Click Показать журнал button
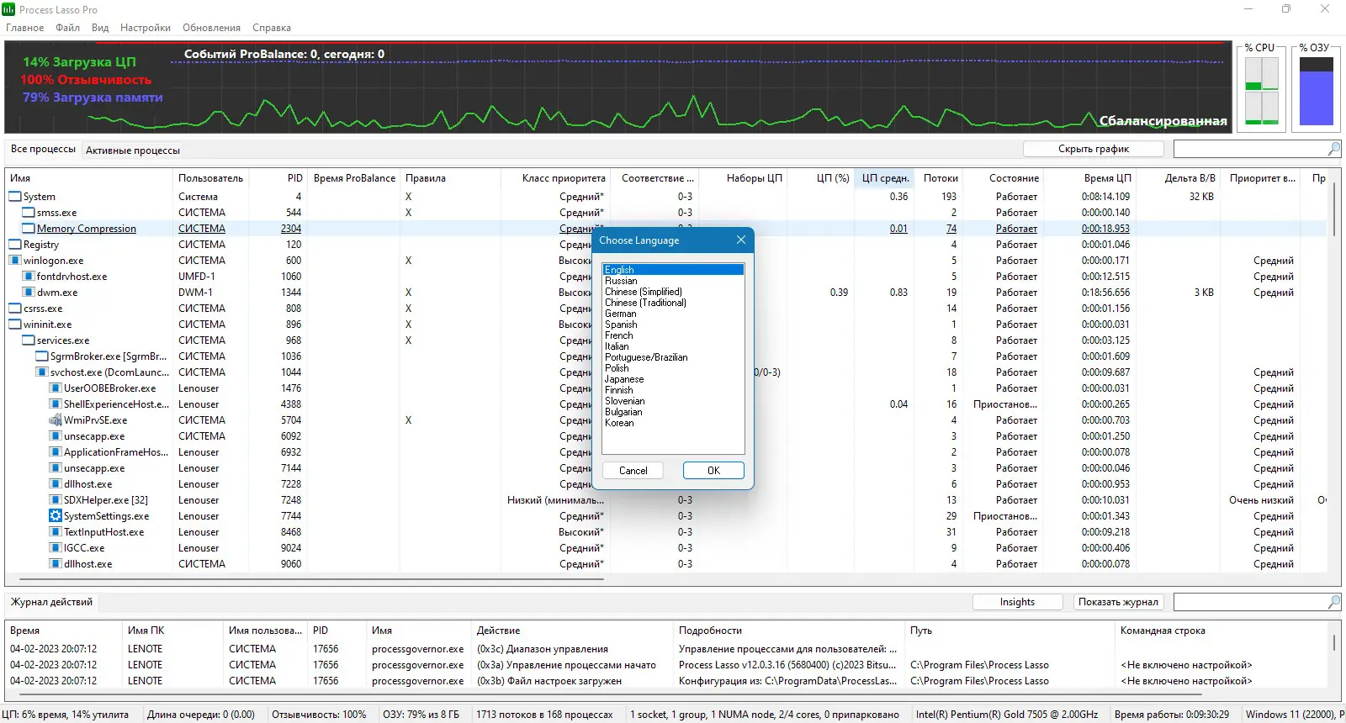1346x723 pixels. coord(1118,602)
